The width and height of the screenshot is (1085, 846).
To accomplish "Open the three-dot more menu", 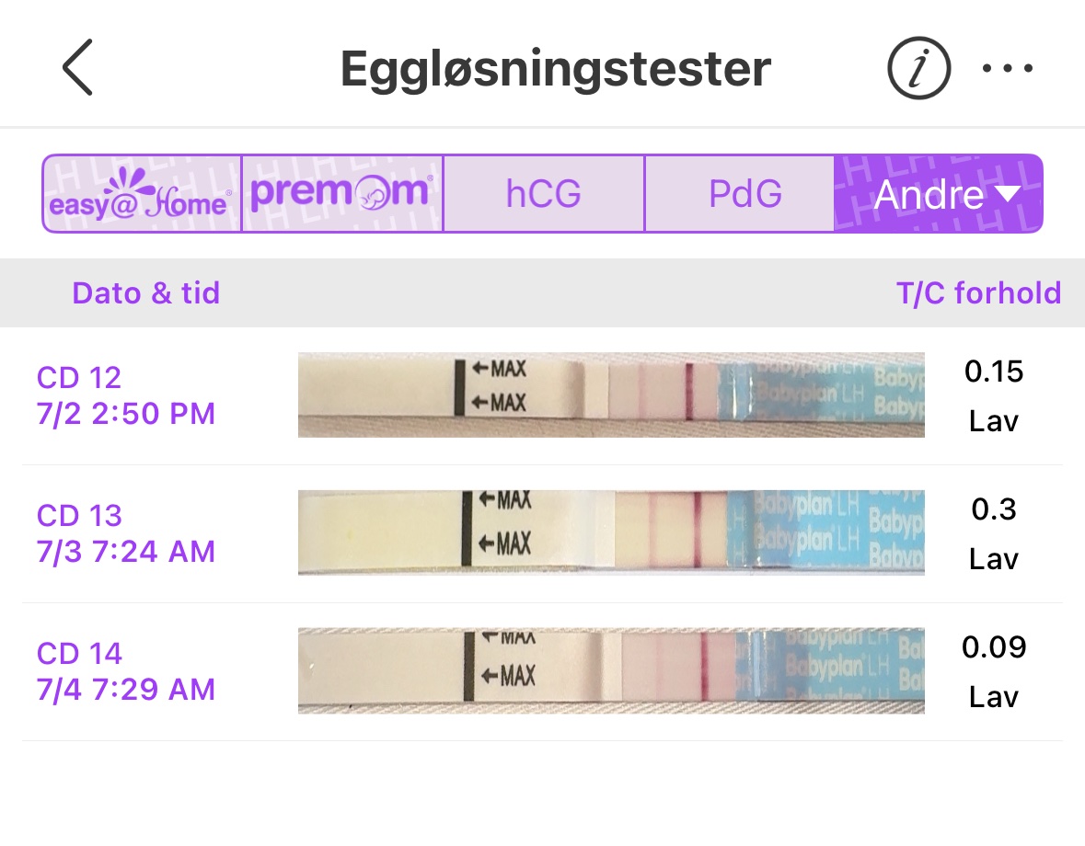I will [1009, 69].
